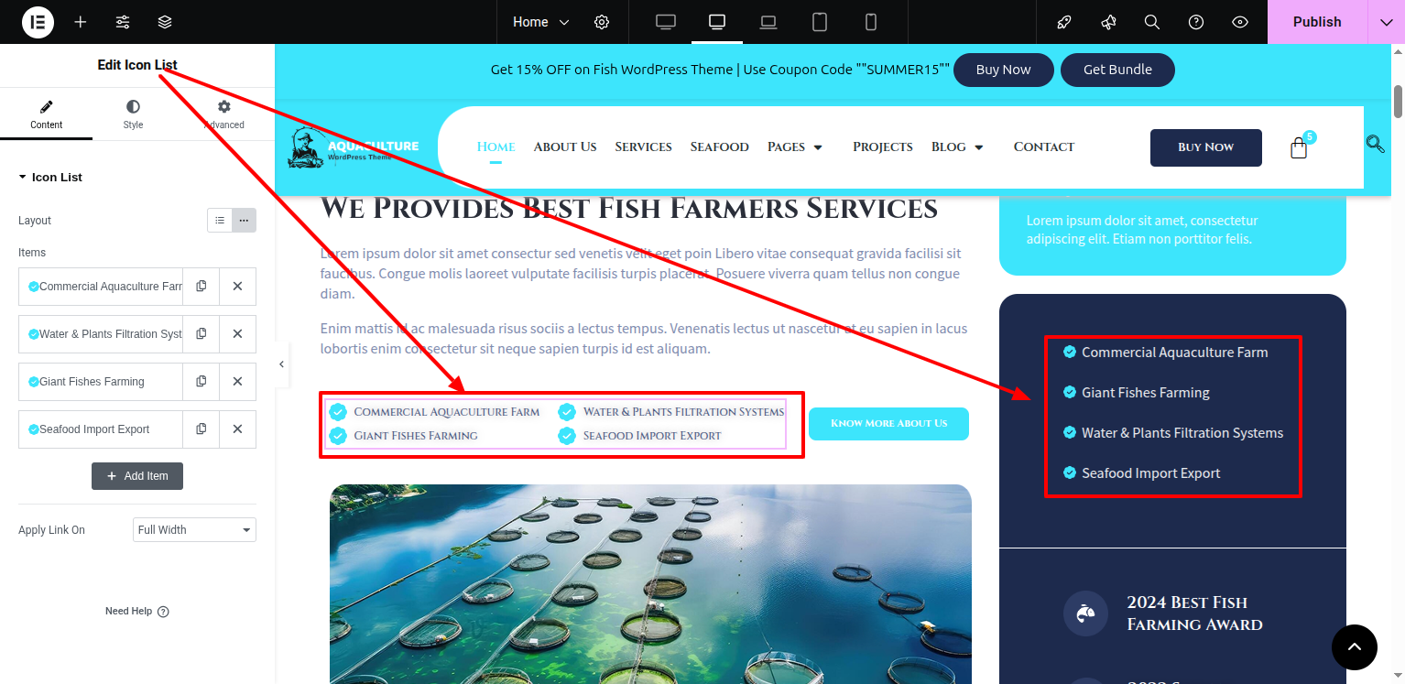Screen dimensions: 1405x684
Task: Open Site Settings sliders icon
Action: click(x=123, y=22)
